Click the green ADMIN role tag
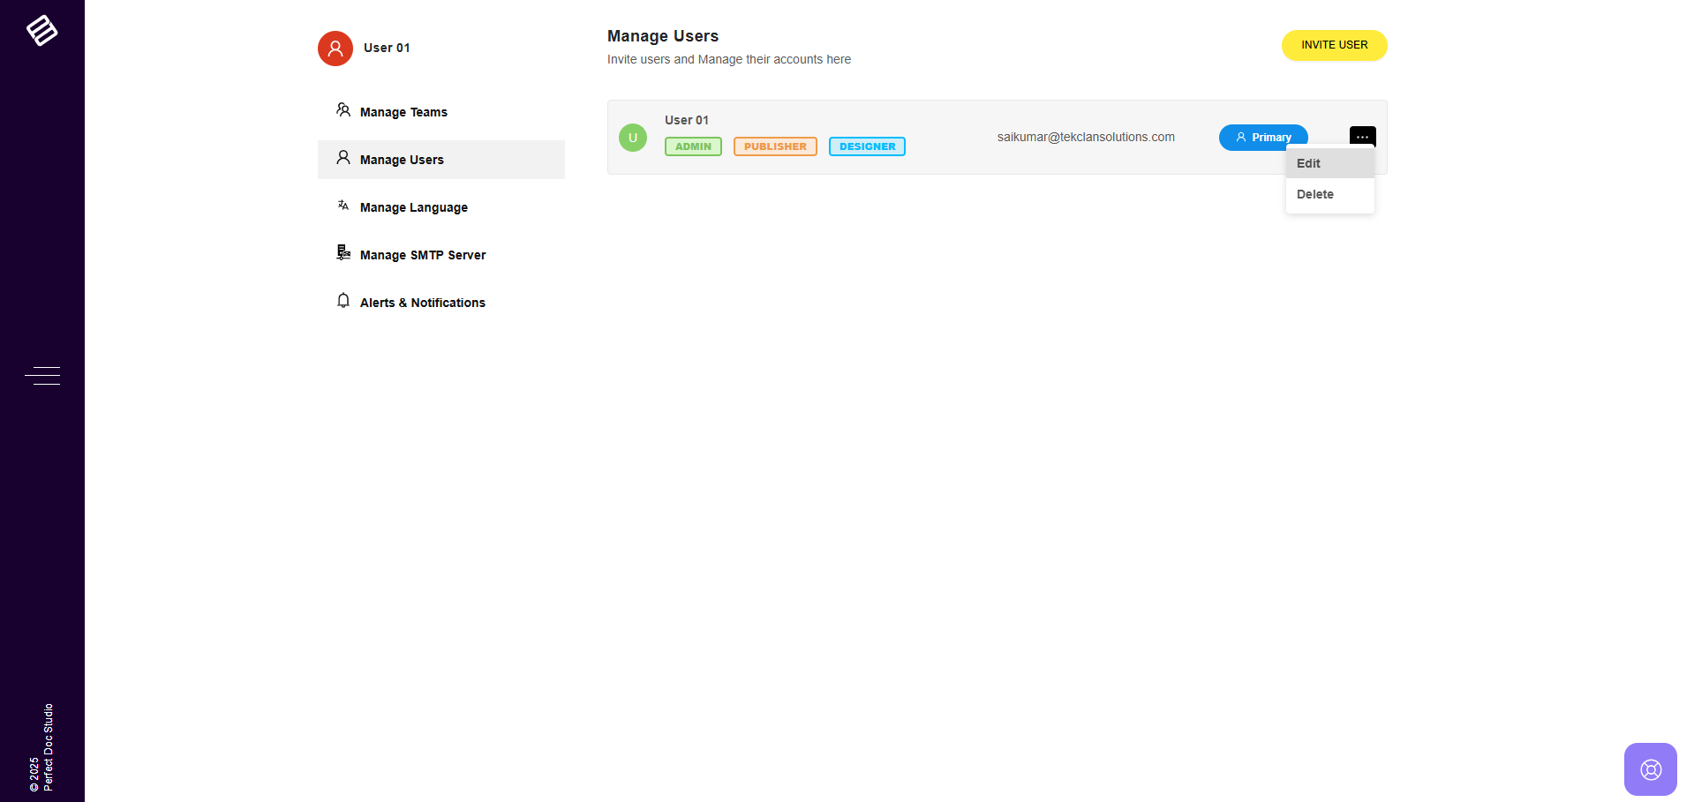 (693, 146)
